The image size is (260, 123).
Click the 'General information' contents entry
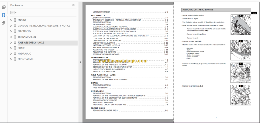point(102,12)
